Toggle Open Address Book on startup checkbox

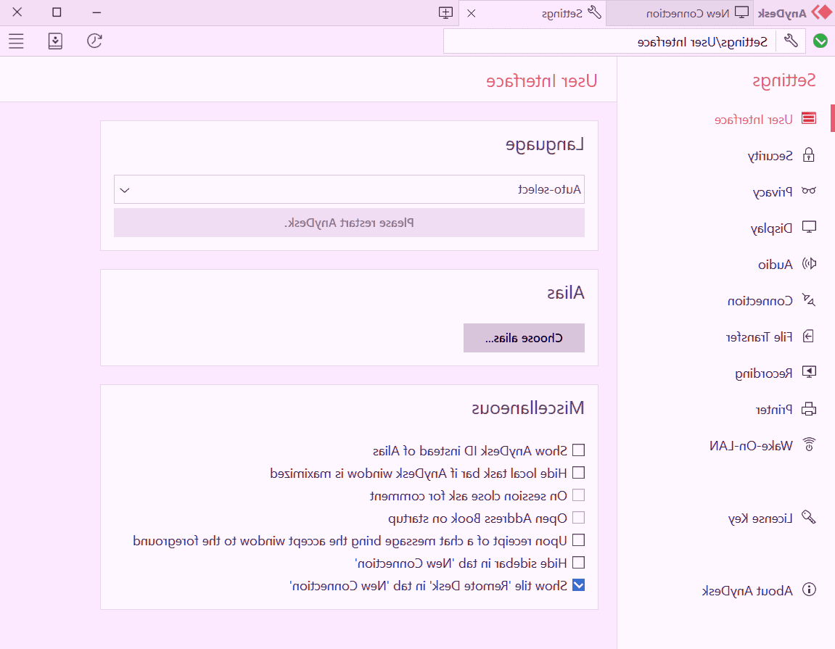point(578,518)
